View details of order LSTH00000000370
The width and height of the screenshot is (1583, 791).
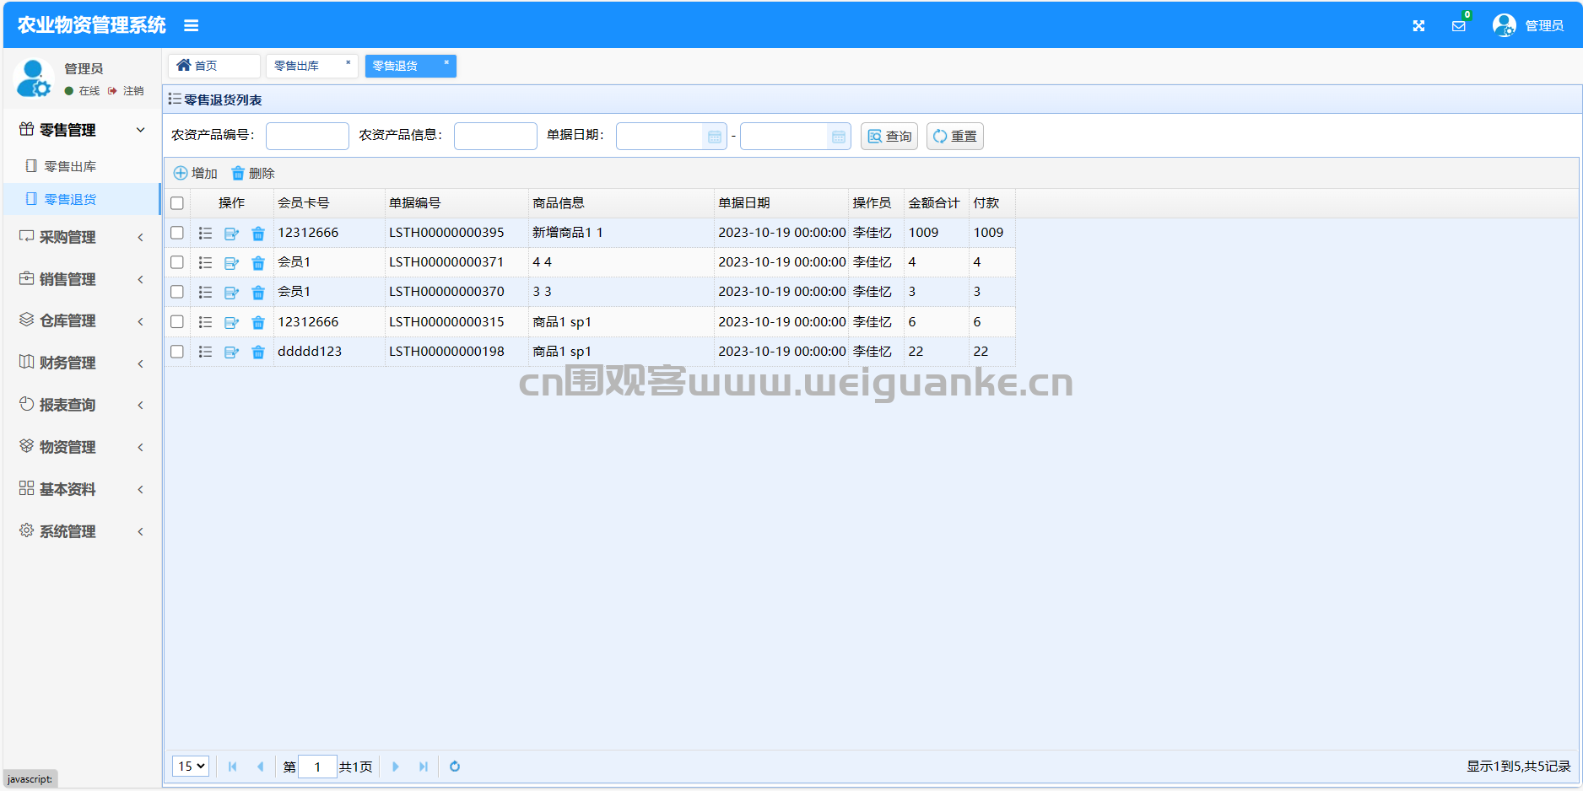[205, 293]
